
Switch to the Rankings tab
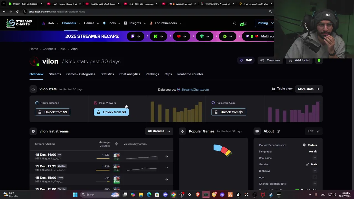[x=152, y=74]
